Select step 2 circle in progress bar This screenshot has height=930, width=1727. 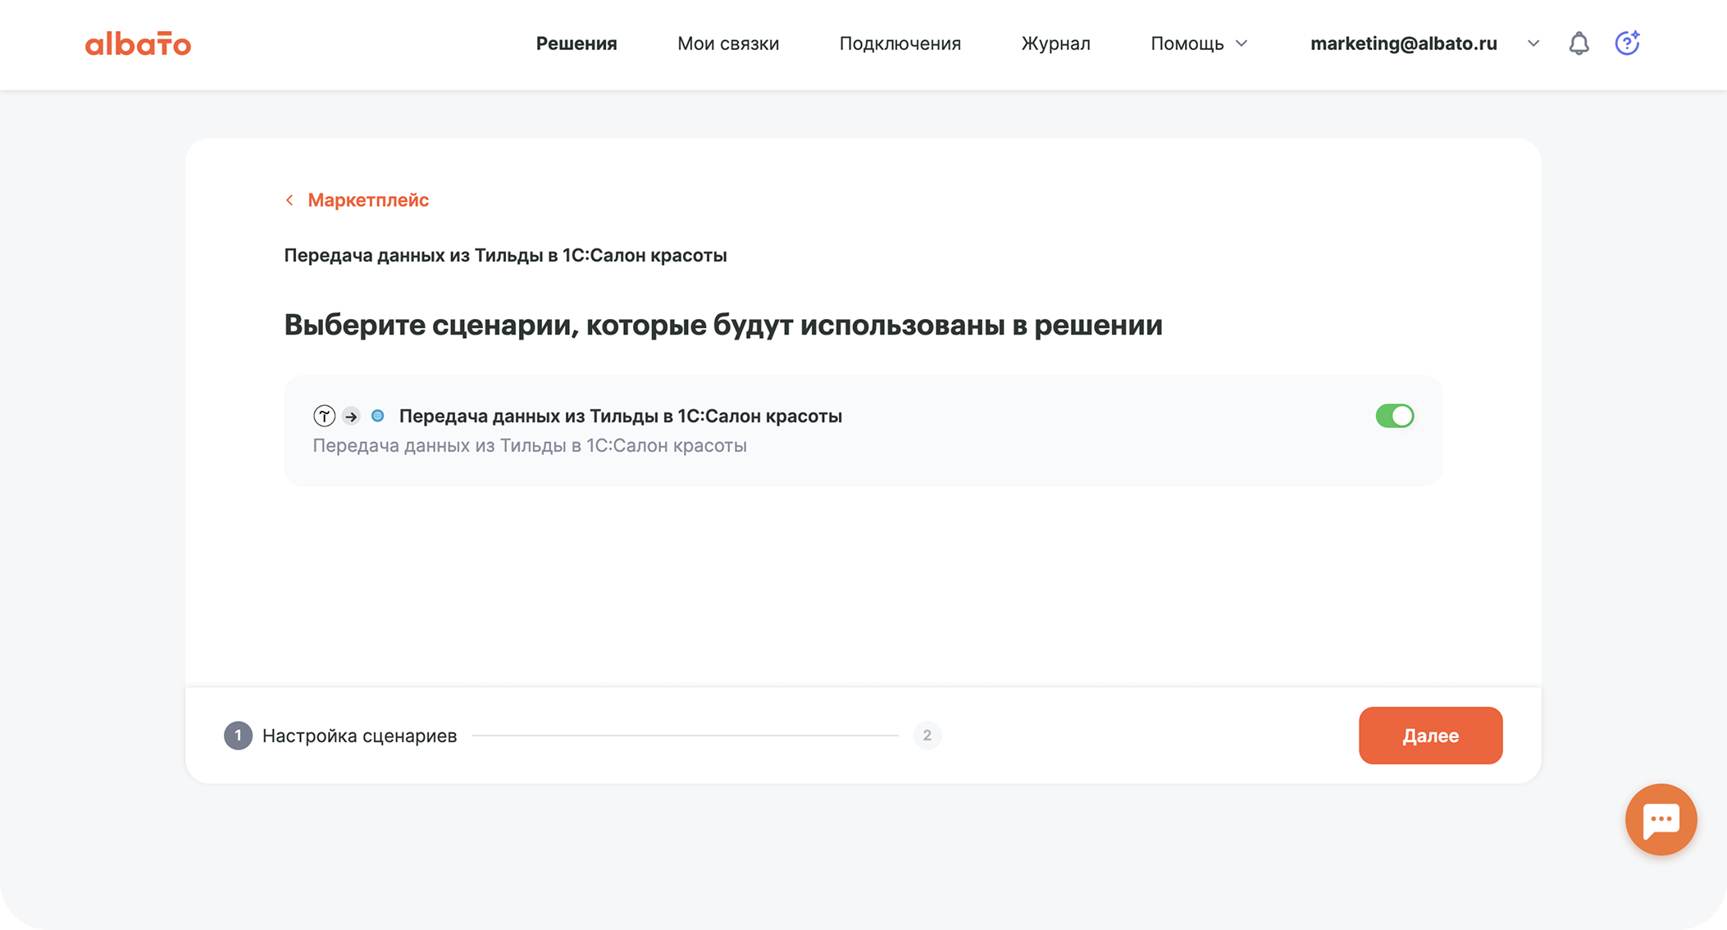pyautogui.click(x=927, y=736)
